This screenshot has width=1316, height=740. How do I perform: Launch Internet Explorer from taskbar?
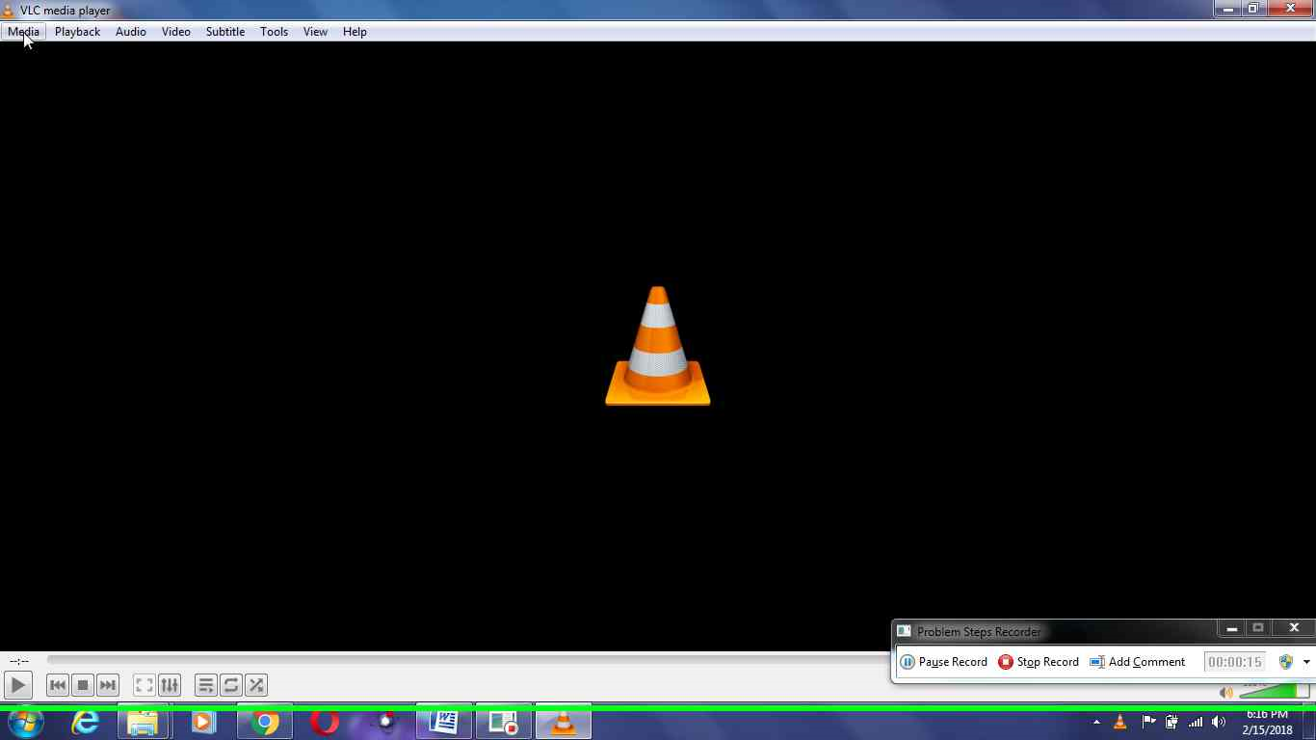85,722
